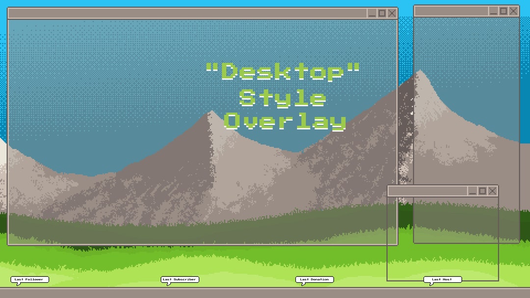Open the Last Donation bubble
Viewport: 530px width, 298px height.
click(314, 279)
